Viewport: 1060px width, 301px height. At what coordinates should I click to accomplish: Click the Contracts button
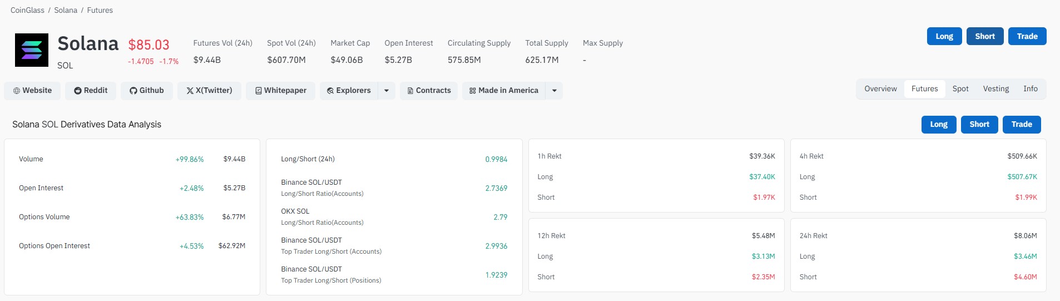pyautogui.click(x=429, y=91)
